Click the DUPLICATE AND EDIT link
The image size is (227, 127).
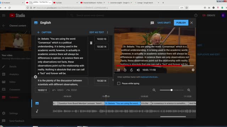pyautogui.click(x=209, y=55)
